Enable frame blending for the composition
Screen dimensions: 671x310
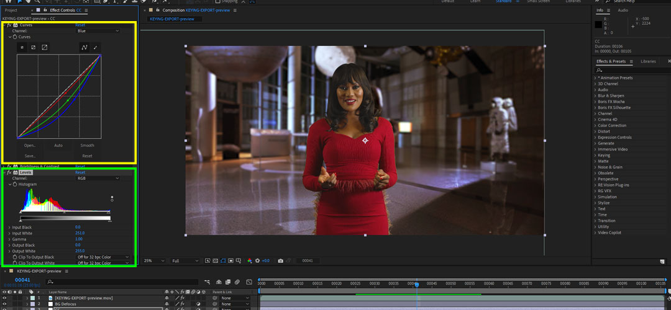click(228, 282)
